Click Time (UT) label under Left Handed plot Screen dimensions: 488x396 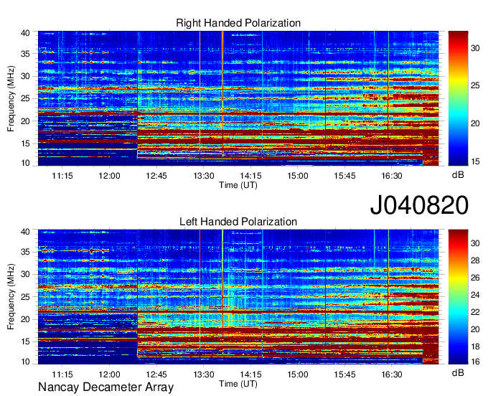(x=238, y=384)
